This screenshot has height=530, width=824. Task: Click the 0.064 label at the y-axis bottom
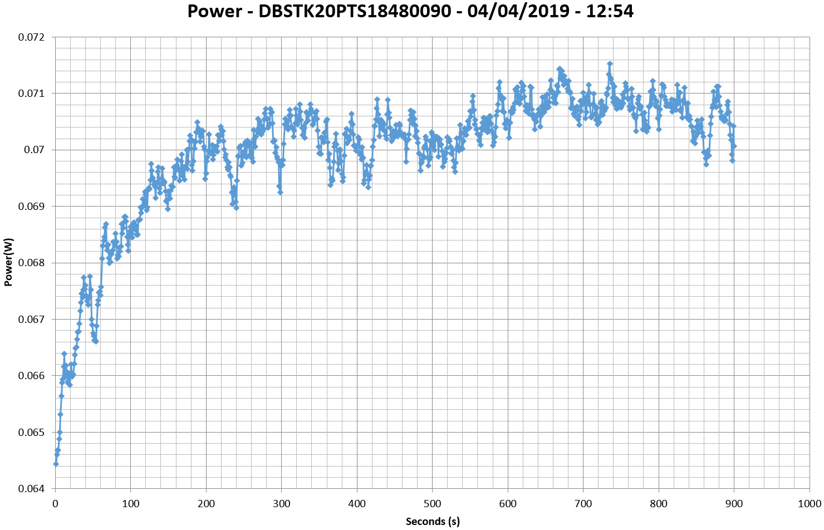click(32, 489)
